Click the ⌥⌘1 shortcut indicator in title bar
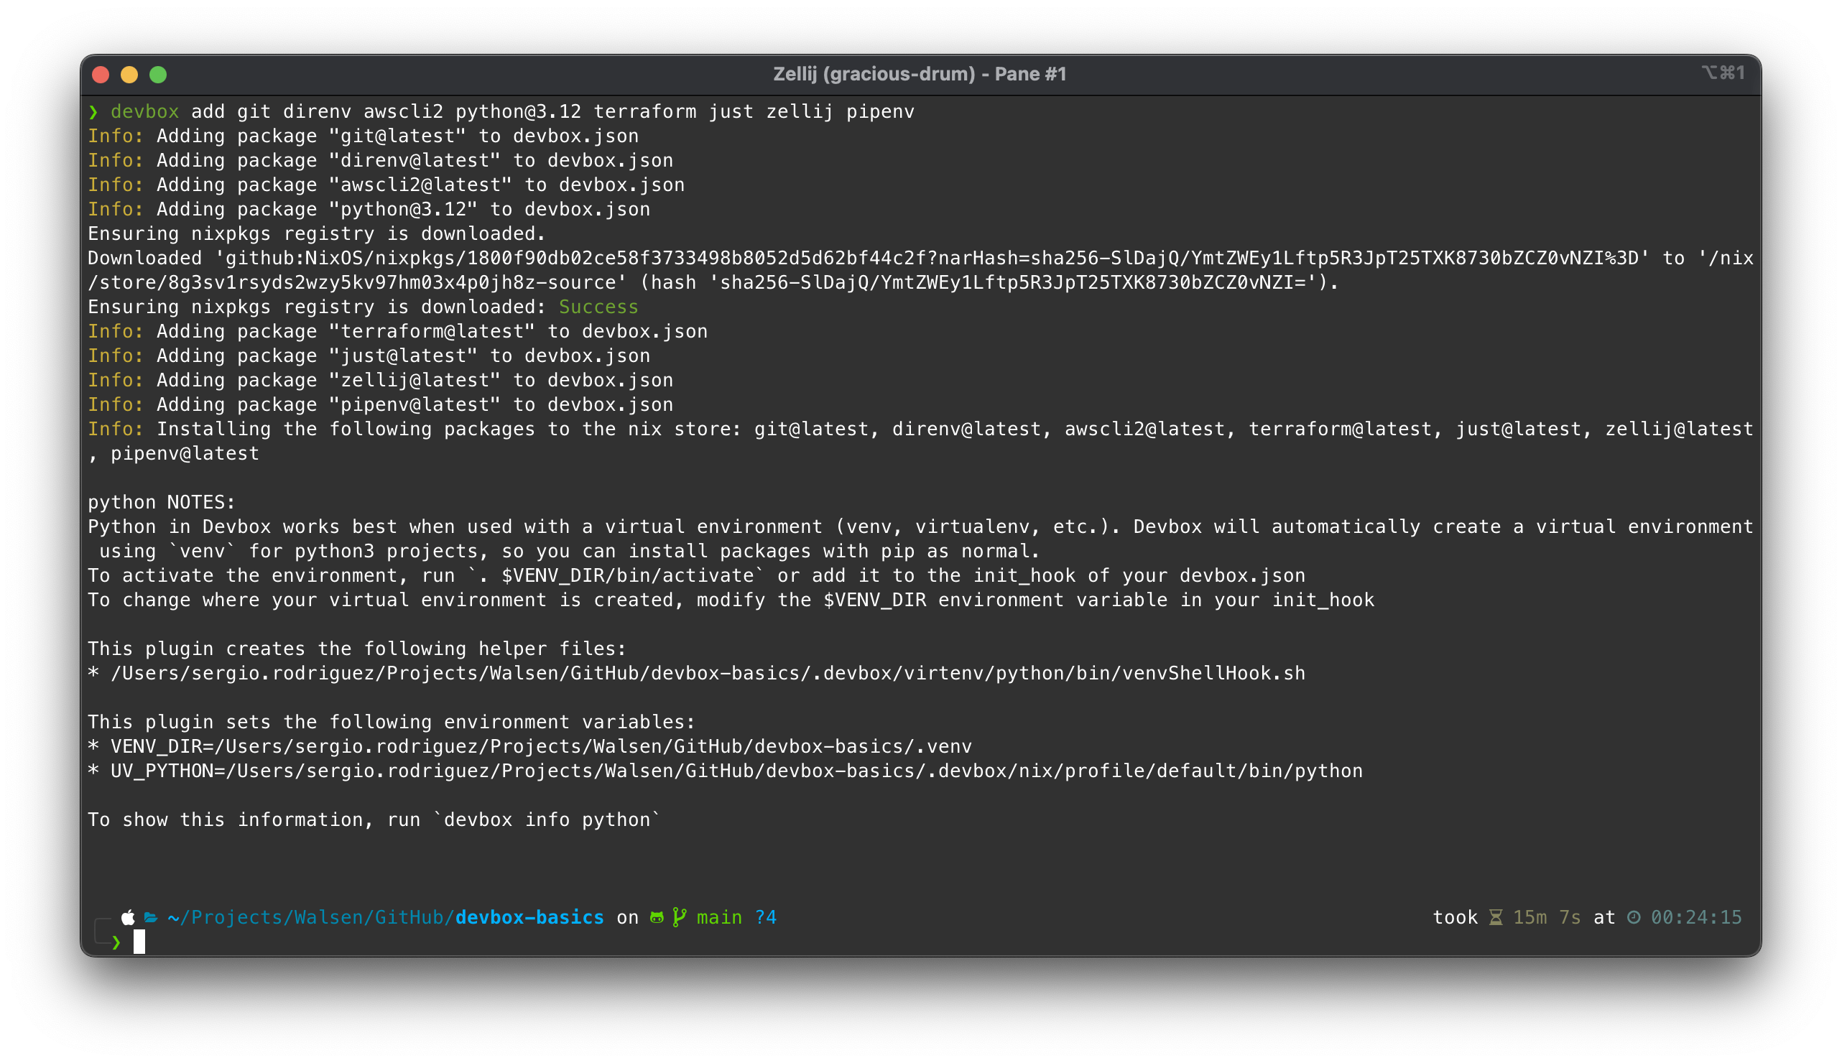 pos(1722,73)
